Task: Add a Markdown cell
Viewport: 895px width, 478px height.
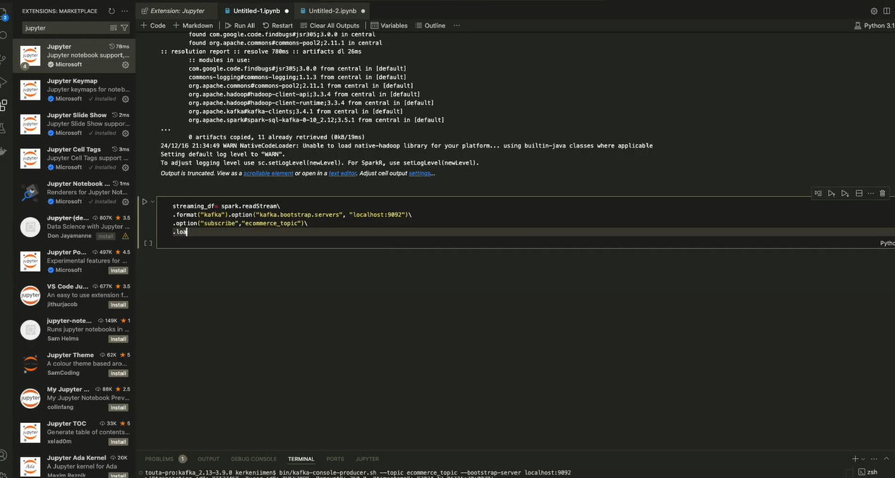Action: (193, 25)
